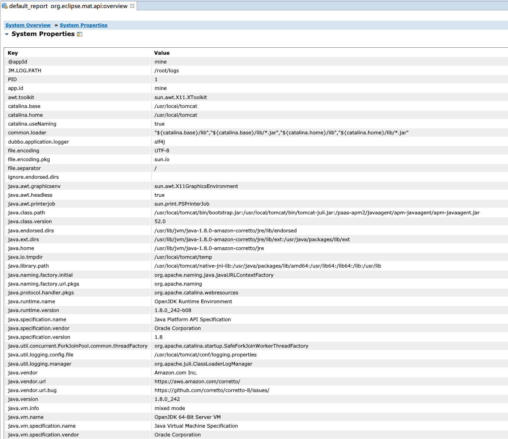This screenshot has width=508, height=439.
Task: Click the sun.awt.X11.XToolkit value
Action: [181, 97]
